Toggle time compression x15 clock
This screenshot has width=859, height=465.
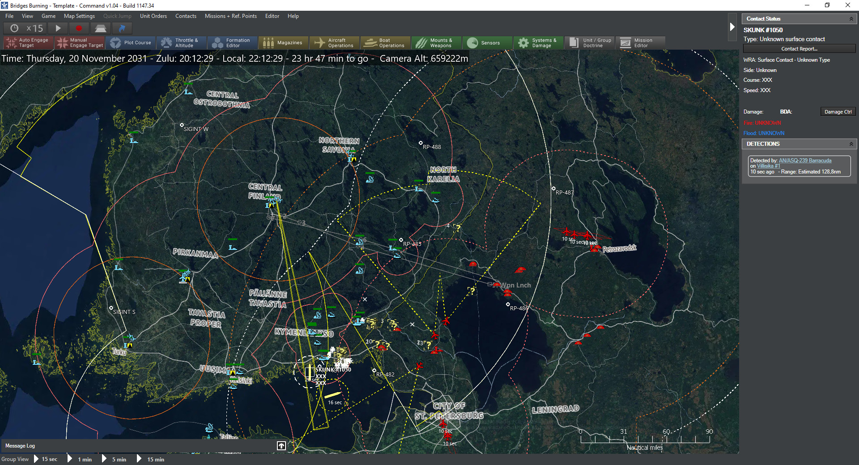click(x=27, y=28)
